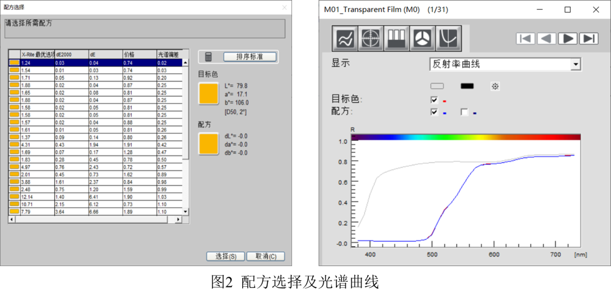Click the dE2000 value 3.64
The image size is (611, 301).
click(x=71, y=212)
